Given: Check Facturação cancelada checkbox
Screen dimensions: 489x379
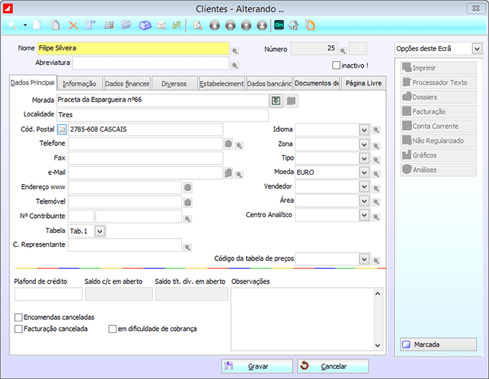Looking at the screenshot, I should pyautogui.click(x=19, y=329).
